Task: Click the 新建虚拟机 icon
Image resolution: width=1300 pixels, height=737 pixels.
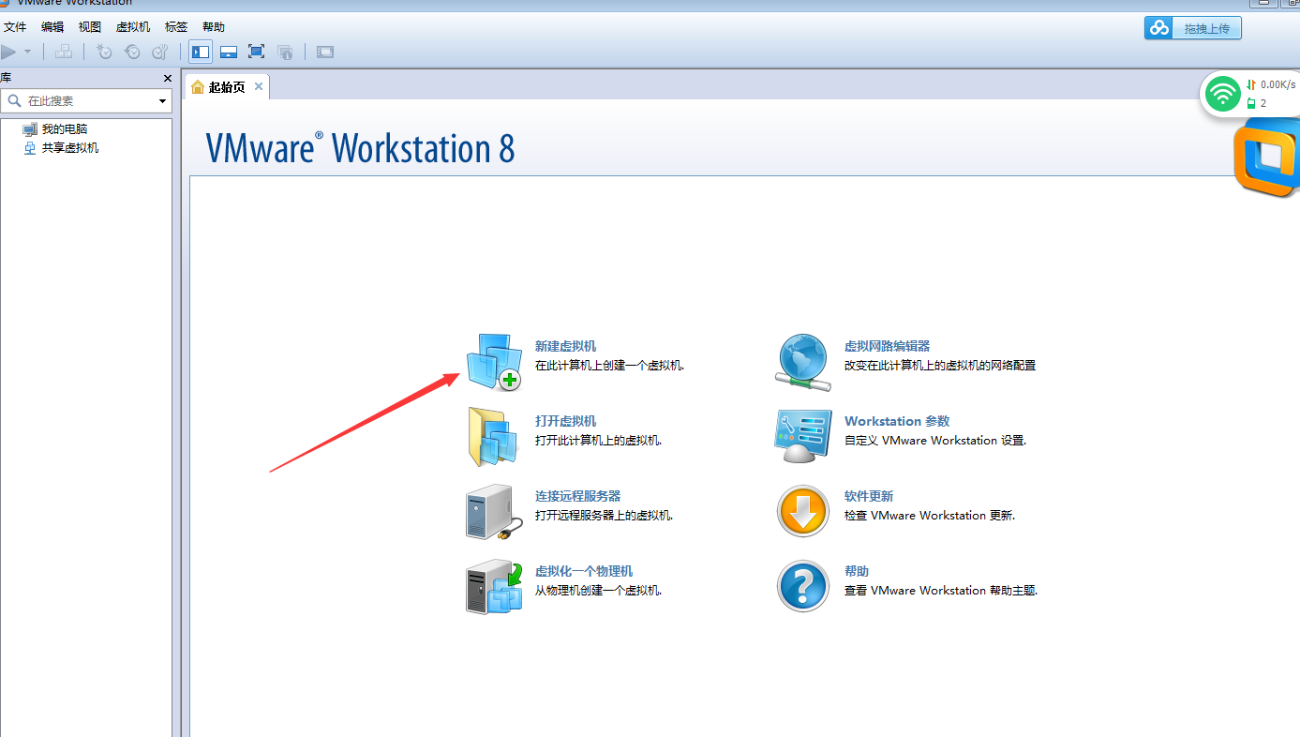Action: [x=494, y=361]
